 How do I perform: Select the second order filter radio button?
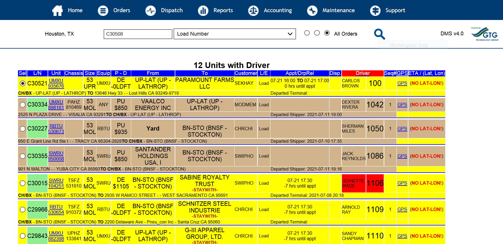317,33
